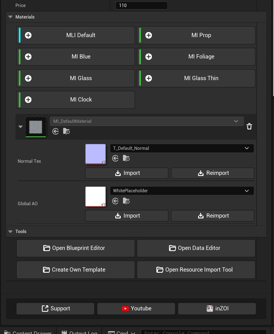Add the MI Foliage material

tap(196, 57)
